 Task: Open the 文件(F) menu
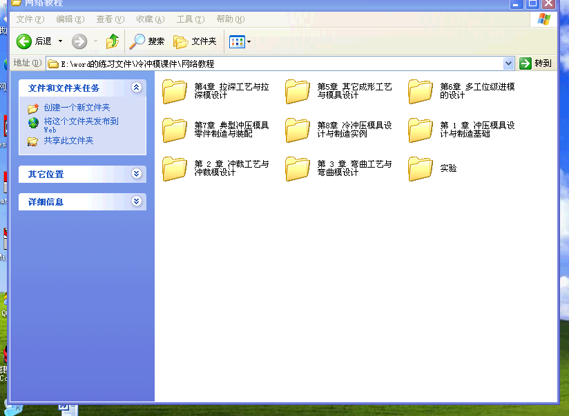pos(30,19)
